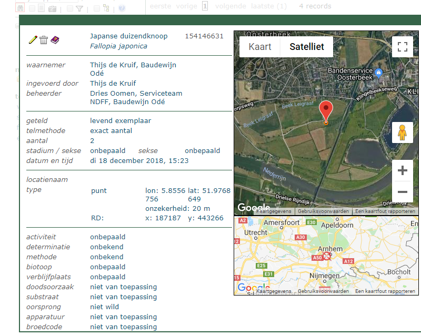The image size is (421, 336).
Task: Click 'levend exemplaar' value
Action: click(121, 121)
